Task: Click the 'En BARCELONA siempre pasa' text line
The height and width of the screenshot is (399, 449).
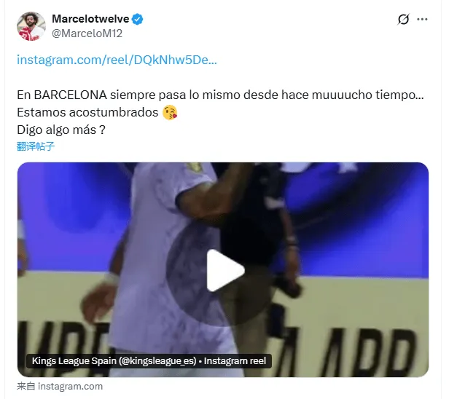Action: [x=220, y=95]
